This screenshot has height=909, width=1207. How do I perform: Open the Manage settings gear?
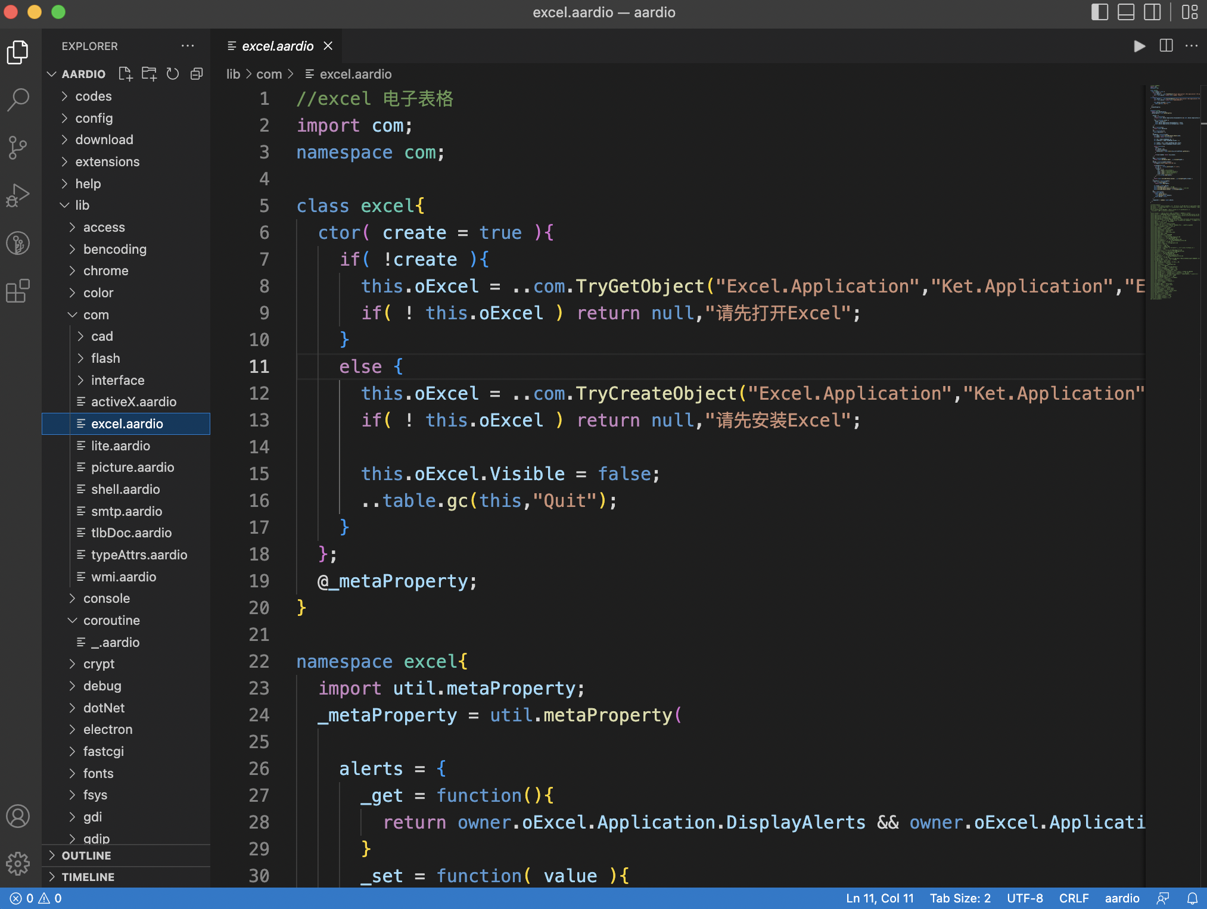[18, 864]
